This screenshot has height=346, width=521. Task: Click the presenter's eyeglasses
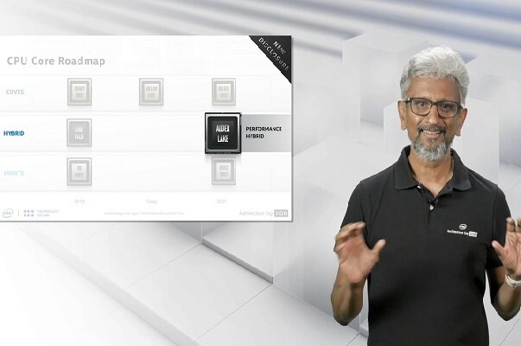pyautogui.click(x=432, y=107)
